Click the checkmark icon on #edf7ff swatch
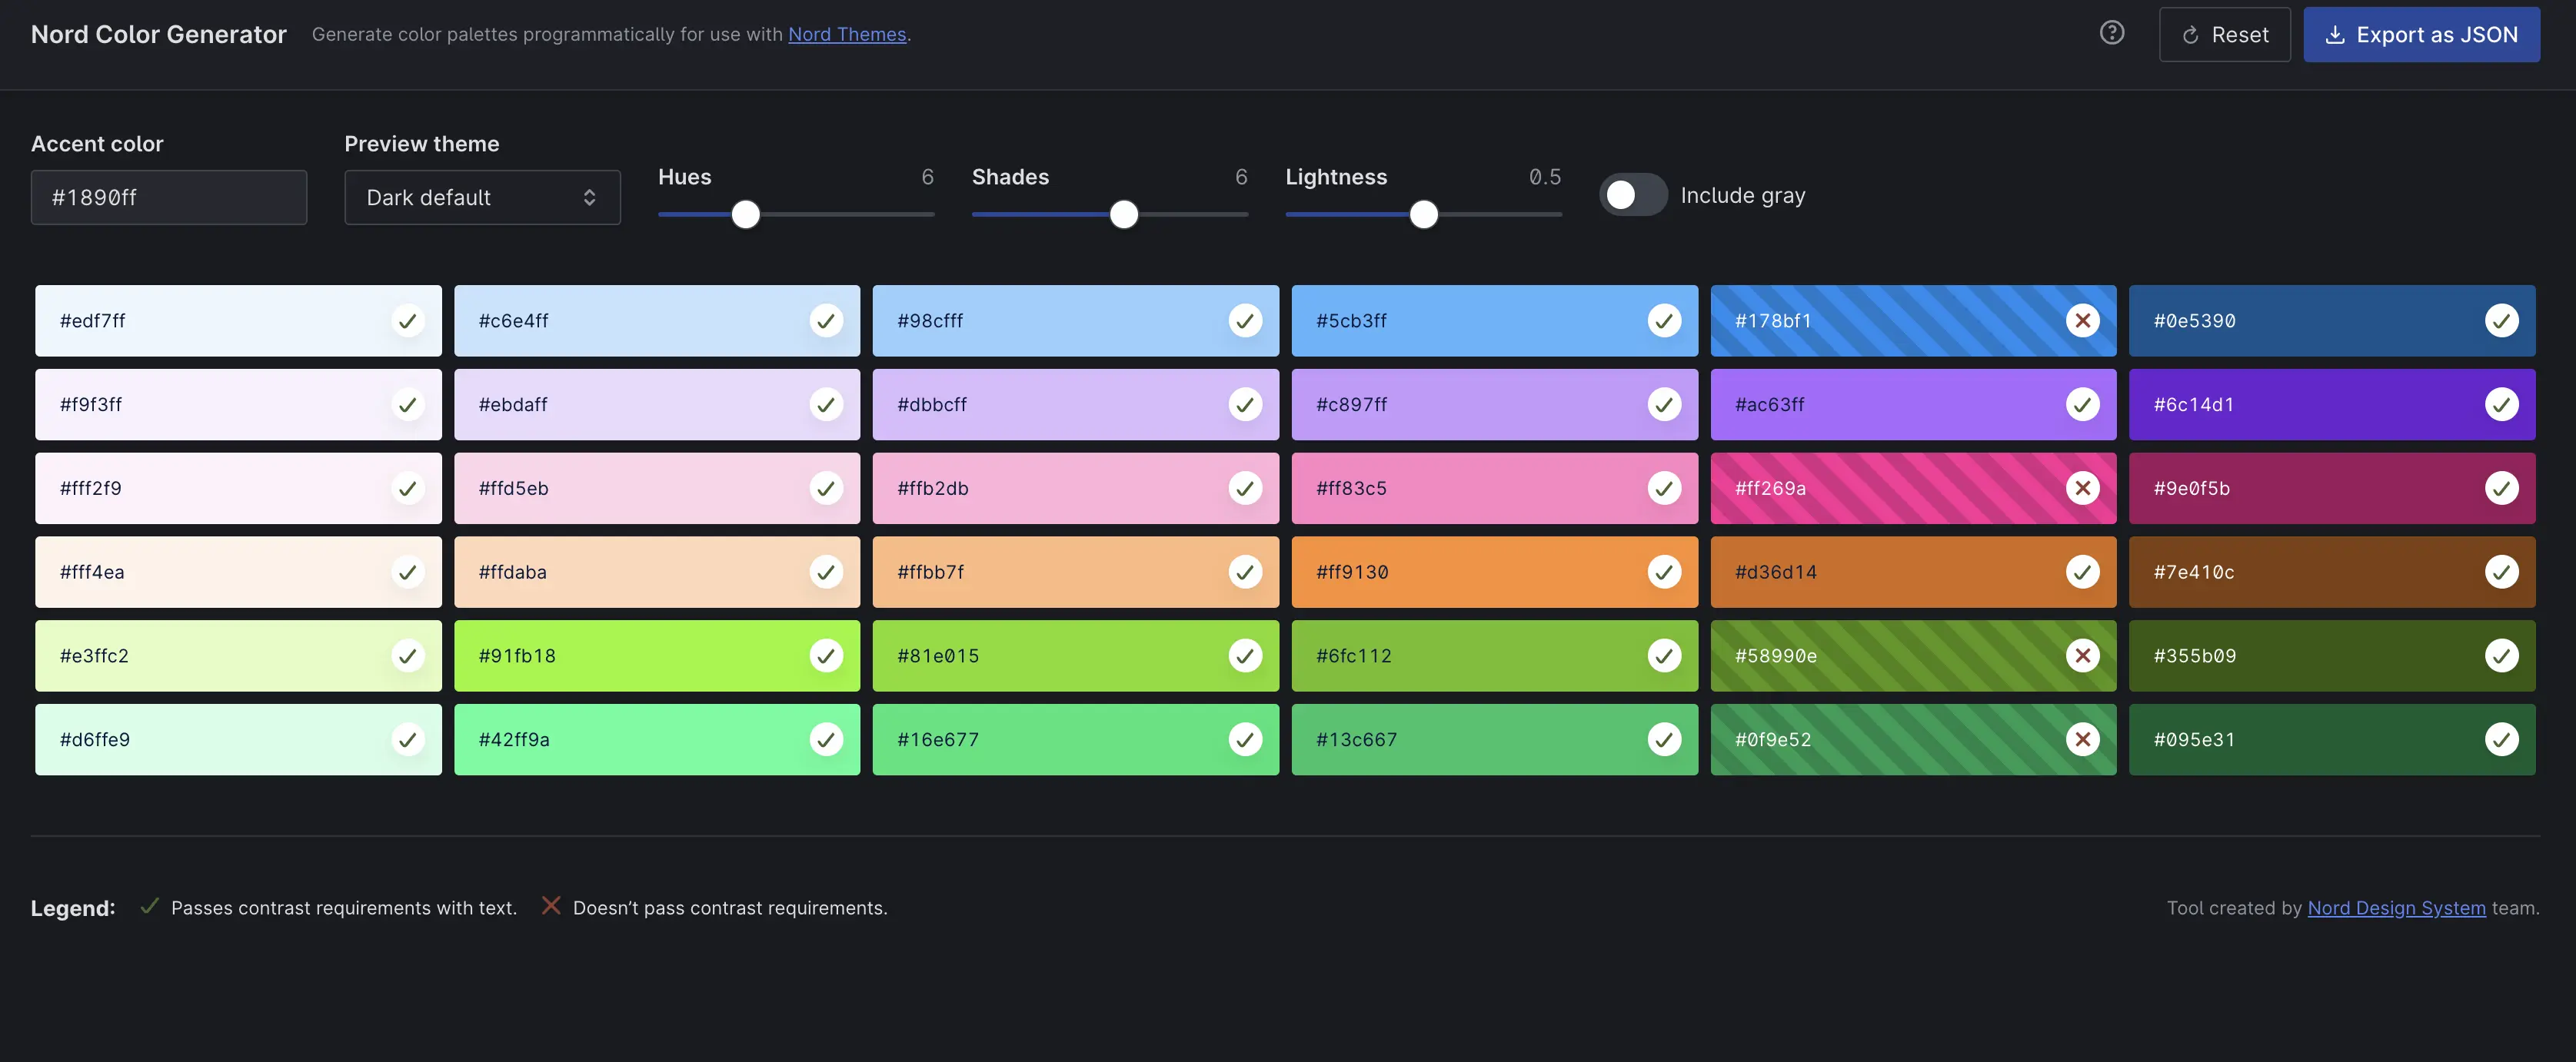Screen dimensions: 2576x1062 pos(407,320)
